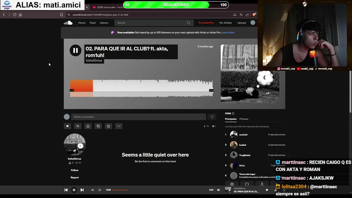Click the page translate icon

click(241, 15)
